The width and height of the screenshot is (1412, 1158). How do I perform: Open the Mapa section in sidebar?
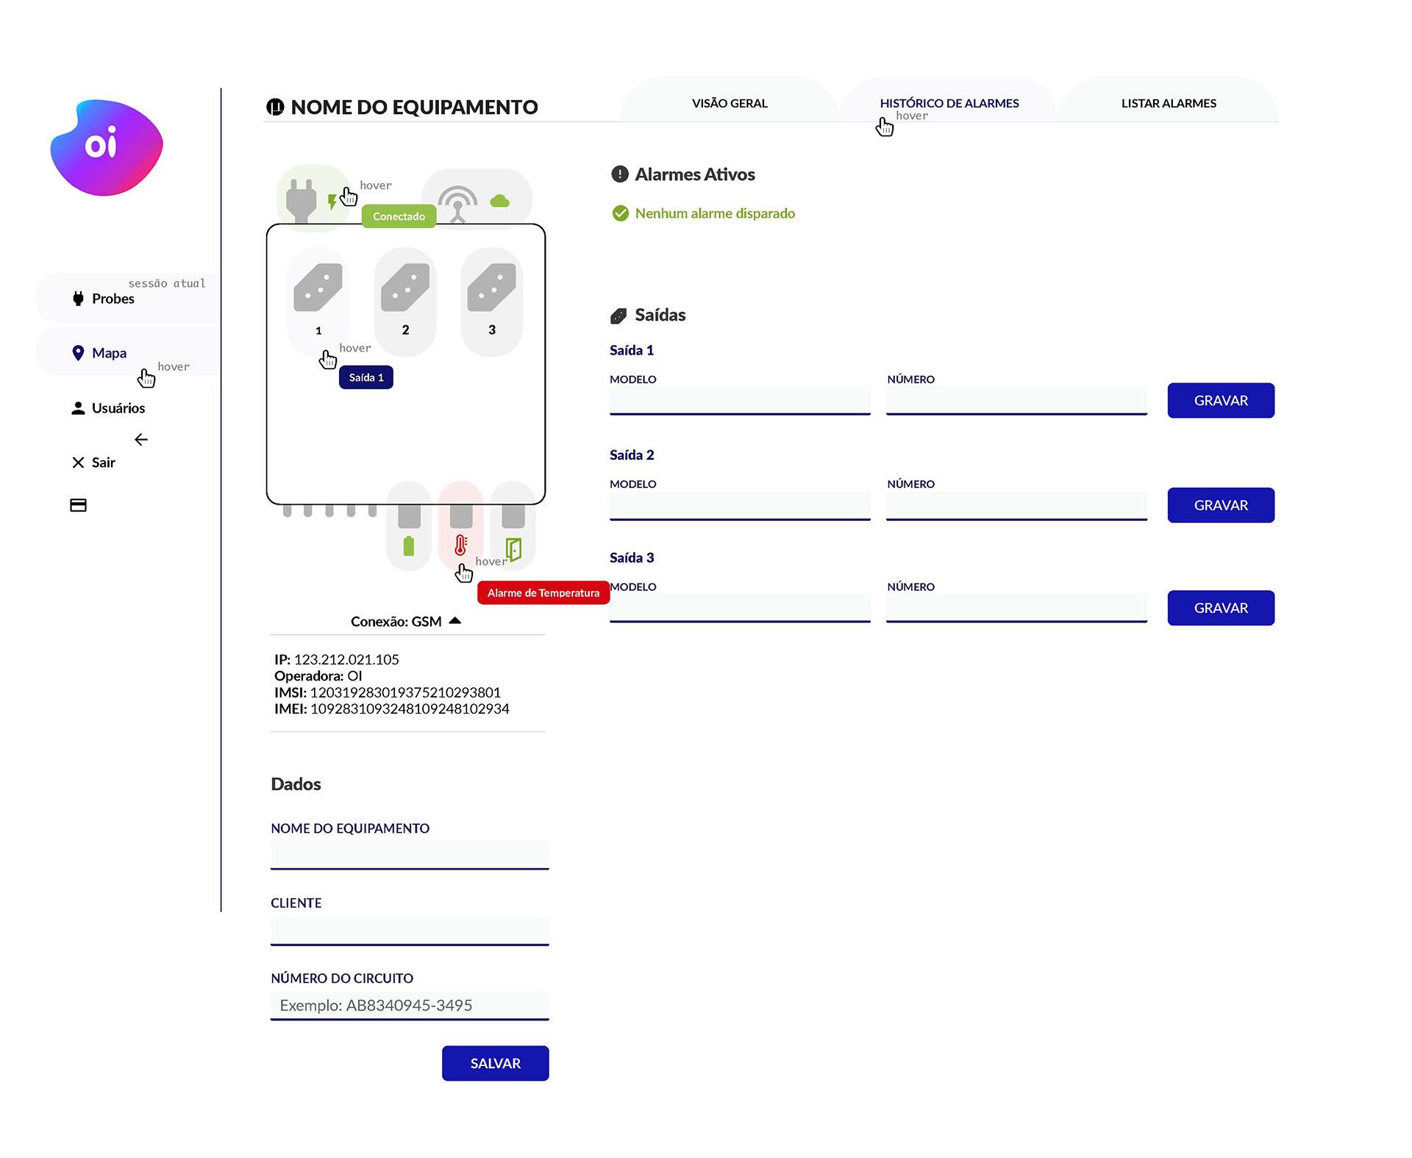[109, 353]
